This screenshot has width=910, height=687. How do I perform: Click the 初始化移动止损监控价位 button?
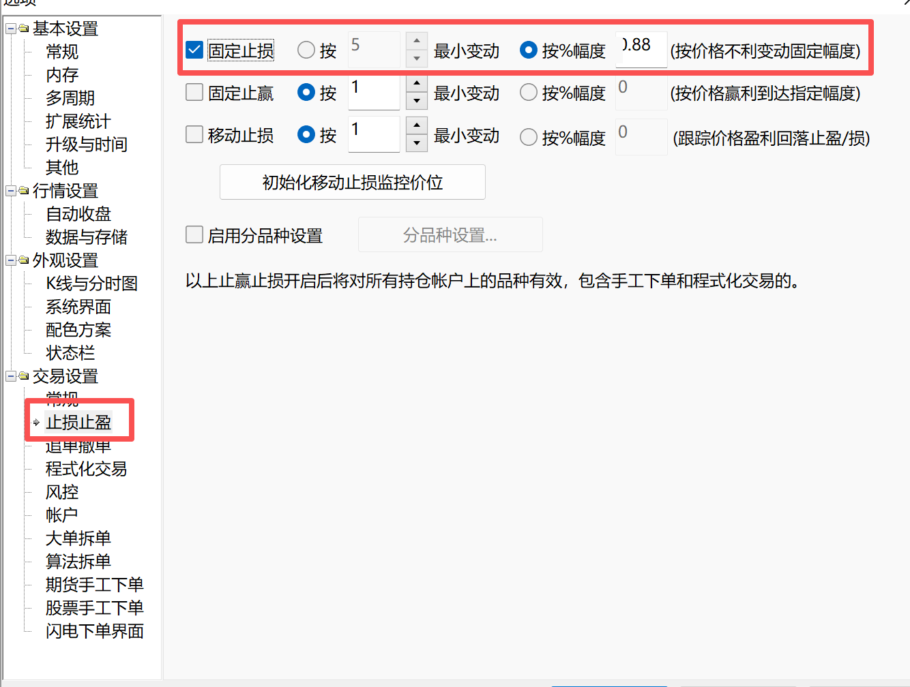(353, 182)
